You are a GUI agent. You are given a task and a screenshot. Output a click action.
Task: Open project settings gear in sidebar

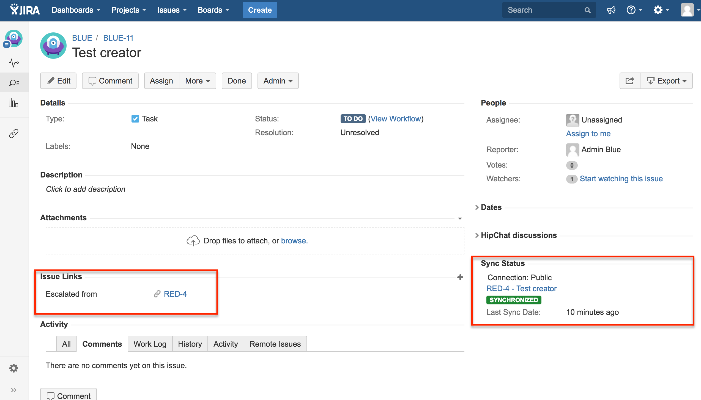coord(14,368)
